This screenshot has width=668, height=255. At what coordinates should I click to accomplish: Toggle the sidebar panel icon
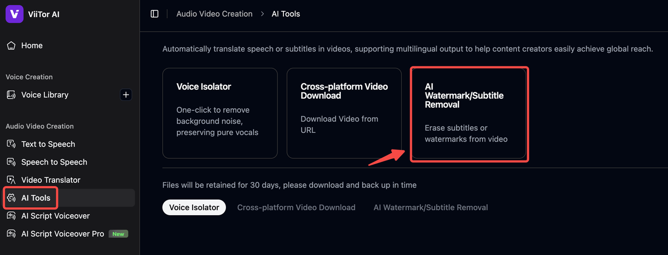(x=154, y=14)
